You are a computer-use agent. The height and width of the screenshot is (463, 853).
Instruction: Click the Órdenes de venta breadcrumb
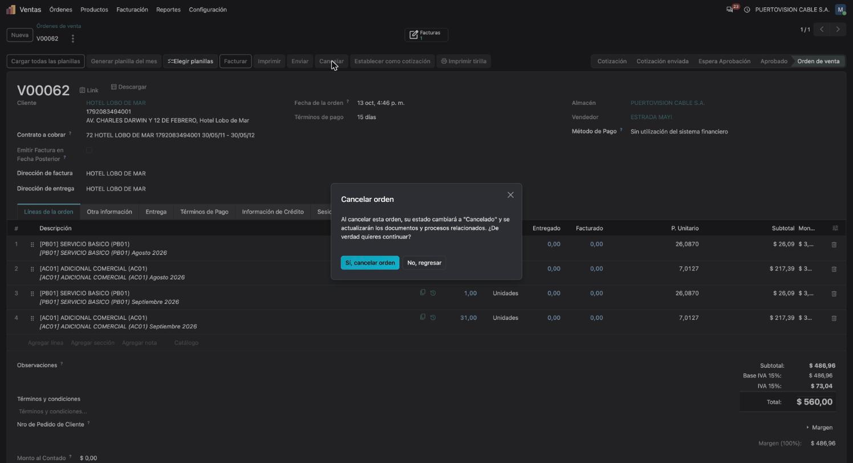tap(59, 26)
